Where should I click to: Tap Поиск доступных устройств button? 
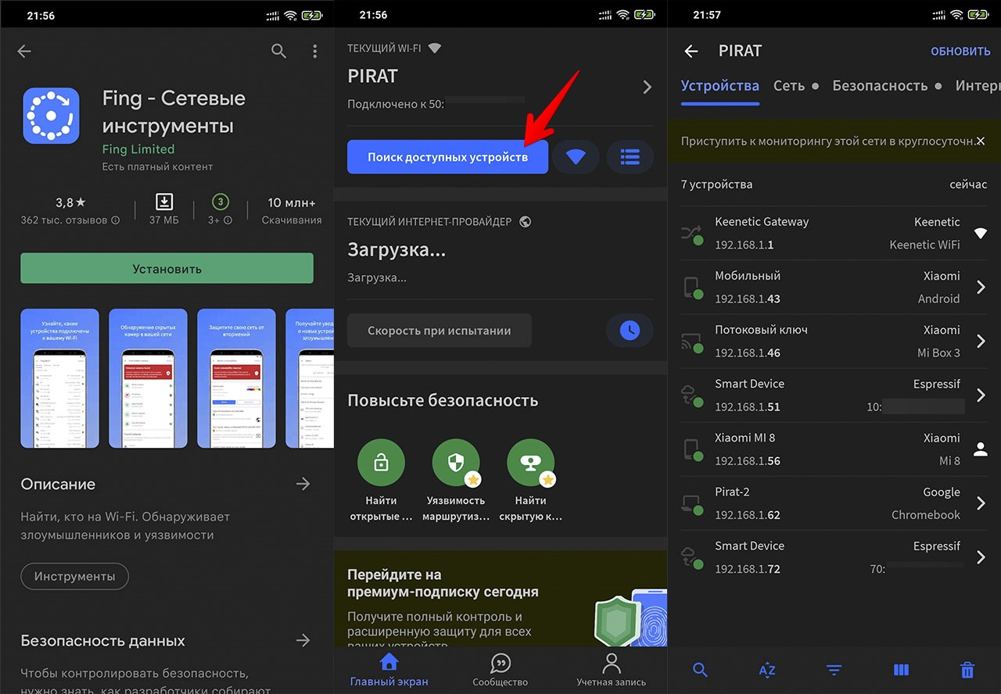447,157
